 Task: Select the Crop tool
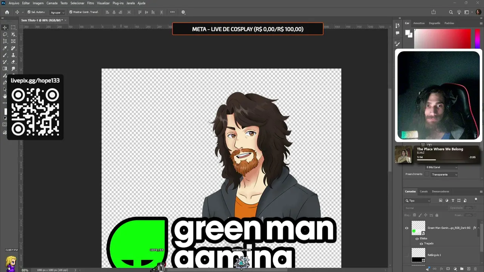tap(5, 41)
